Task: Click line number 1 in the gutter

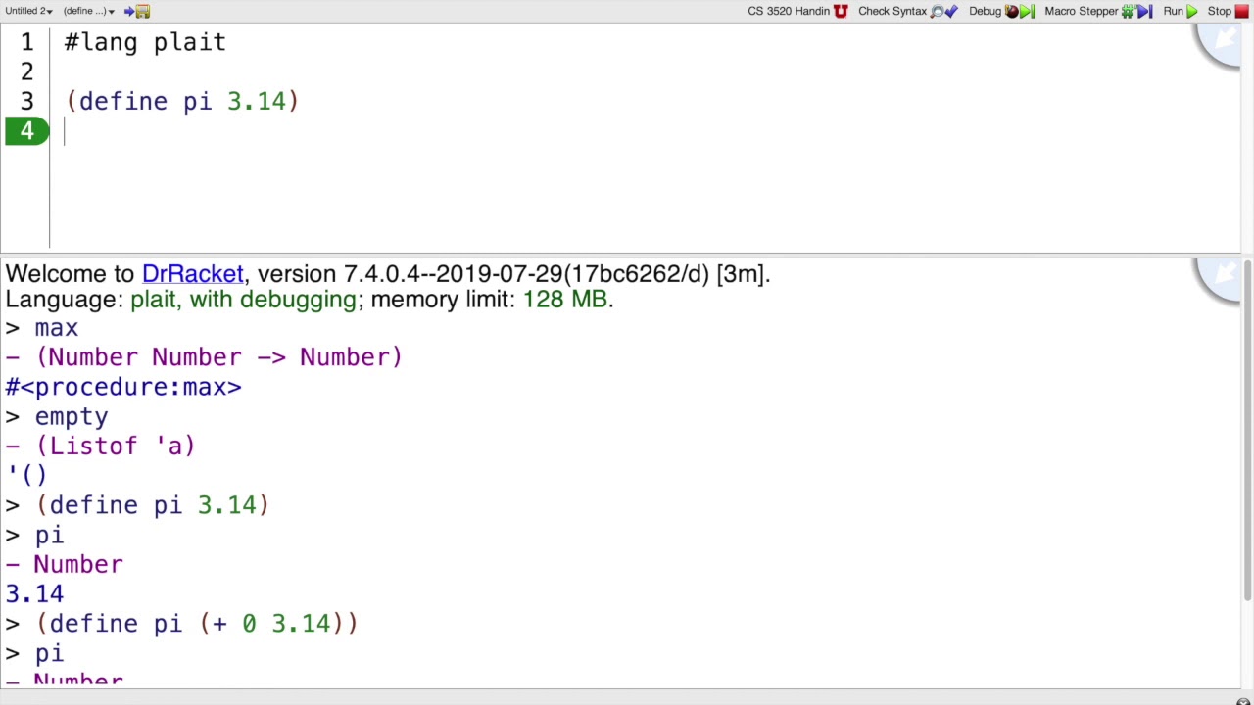Action: tap(26, 42)
